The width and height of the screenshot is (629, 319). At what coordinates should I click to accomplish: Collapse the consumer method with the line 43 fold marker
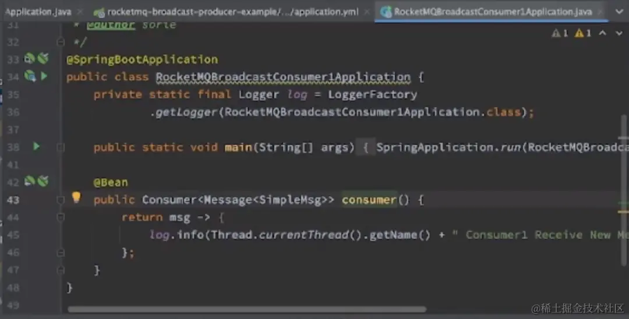pyautogui.click(x=61, y=200)
